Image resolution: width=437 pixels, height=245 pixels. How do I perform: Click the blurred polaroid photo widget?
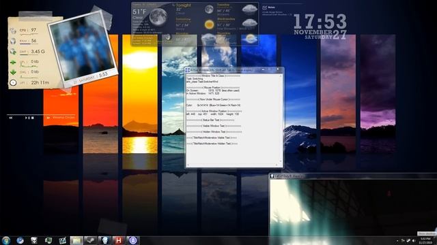pos(83,50)
